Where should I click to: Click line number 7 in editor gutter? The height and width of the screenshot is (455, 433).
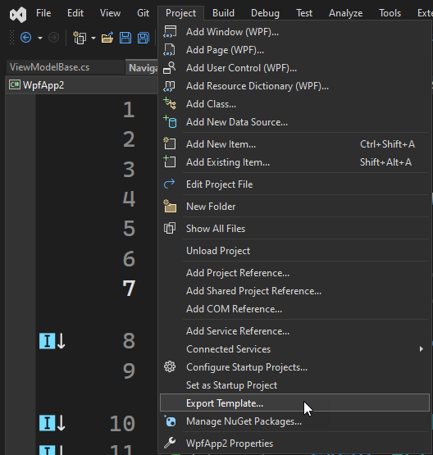pyautogui.click(x=129, y=289)
